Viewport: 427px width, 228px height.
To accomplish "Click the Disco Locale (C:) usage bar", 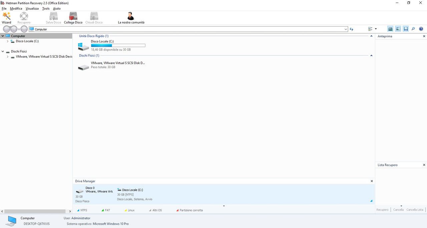I will tap(118, 46).
